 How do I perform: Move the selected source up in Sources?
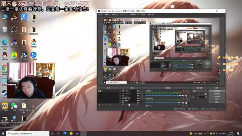[133, 105]
